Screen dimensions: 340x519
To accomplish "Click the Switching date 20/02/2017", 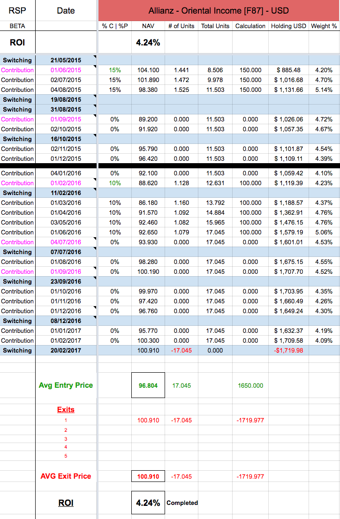I will (x=66, y=351).
